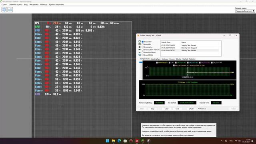Open the Помощь menu
The image size is (256, 144).
44,4
